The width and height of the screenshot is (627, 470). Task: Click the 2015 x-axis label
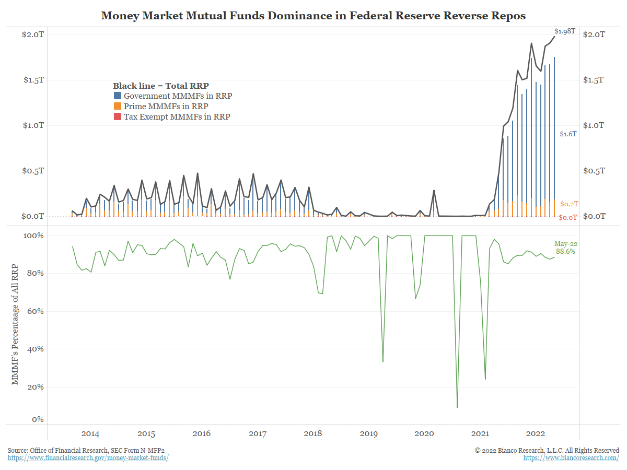[146, 433]
